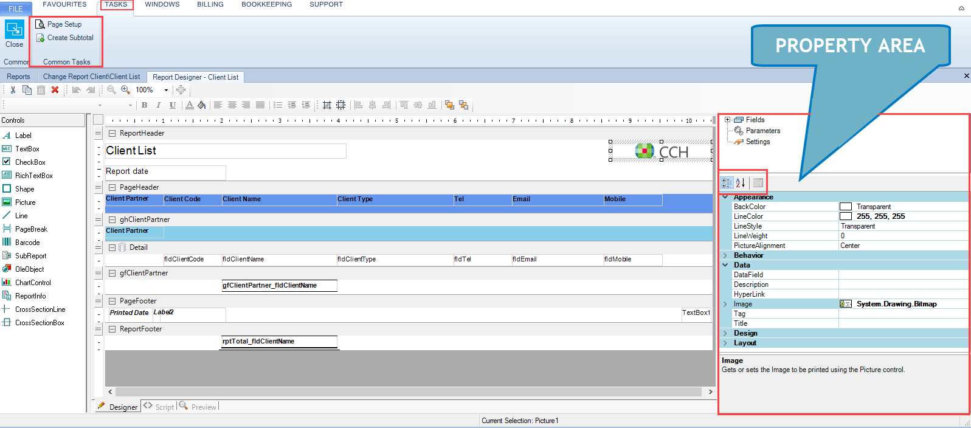Image resolution: width=971 pixels, height=428 pixels.
Task: Open the FAVOURITES tab
Action: (x=64, y=4)
